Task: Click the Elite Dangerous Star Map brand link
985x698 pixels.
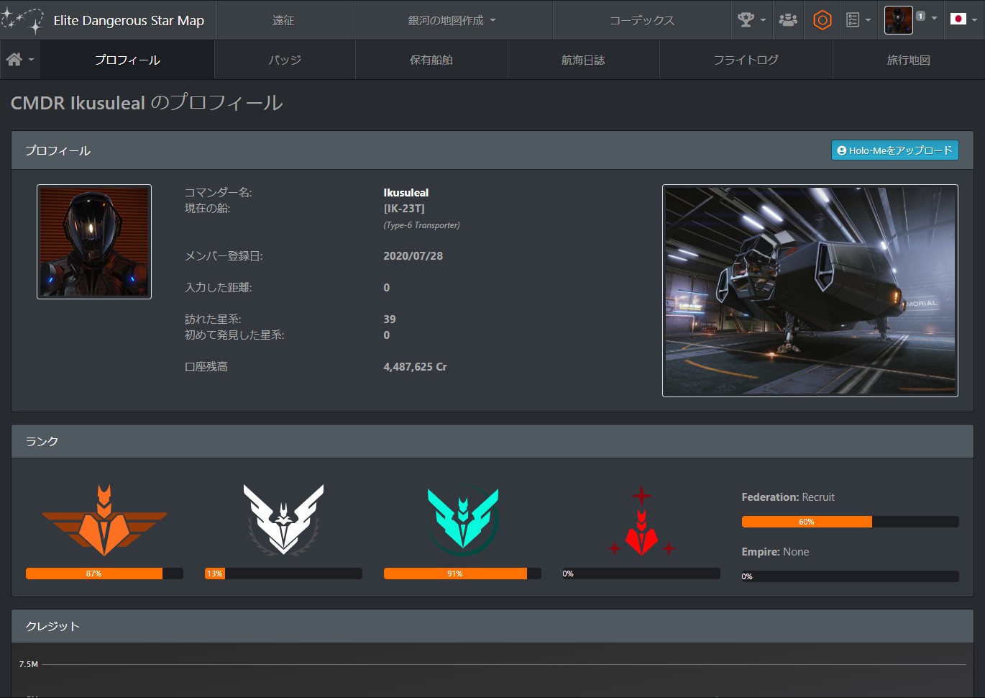Action: pos(129,20)
